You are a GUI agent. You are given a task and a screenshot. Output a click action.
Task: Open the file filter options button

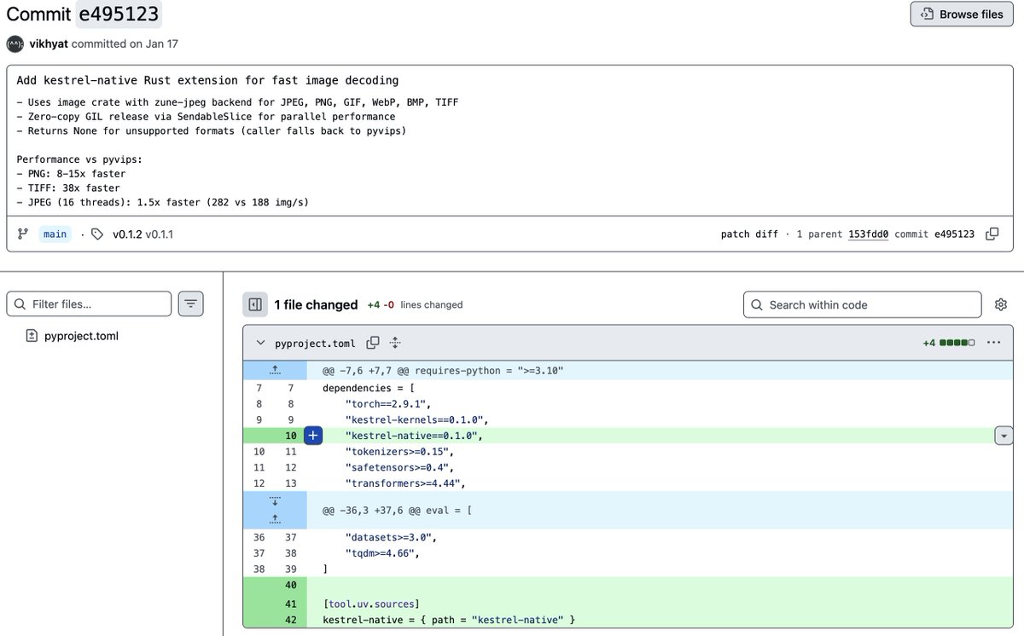point(190,304)
